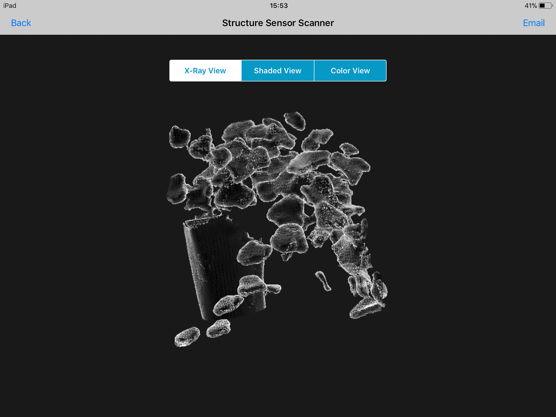The image size is (556, 417).
Task: Tap the 15:53 clock in status bar
Action: pos(279,6)
